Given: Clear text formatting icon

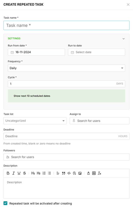Looking at the screenshot, I should tap(99, 173).
